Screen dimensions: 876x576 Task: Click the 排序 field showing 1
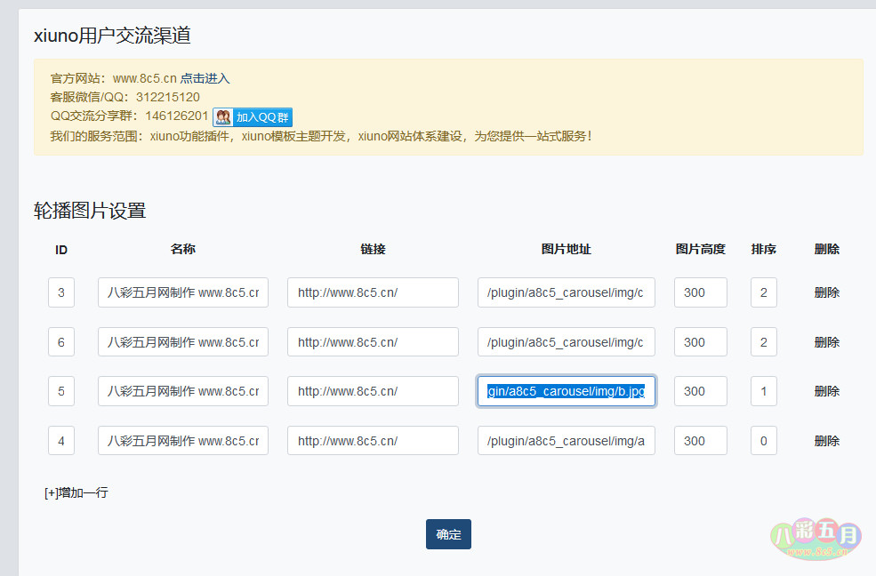click(x=764, y=391)
